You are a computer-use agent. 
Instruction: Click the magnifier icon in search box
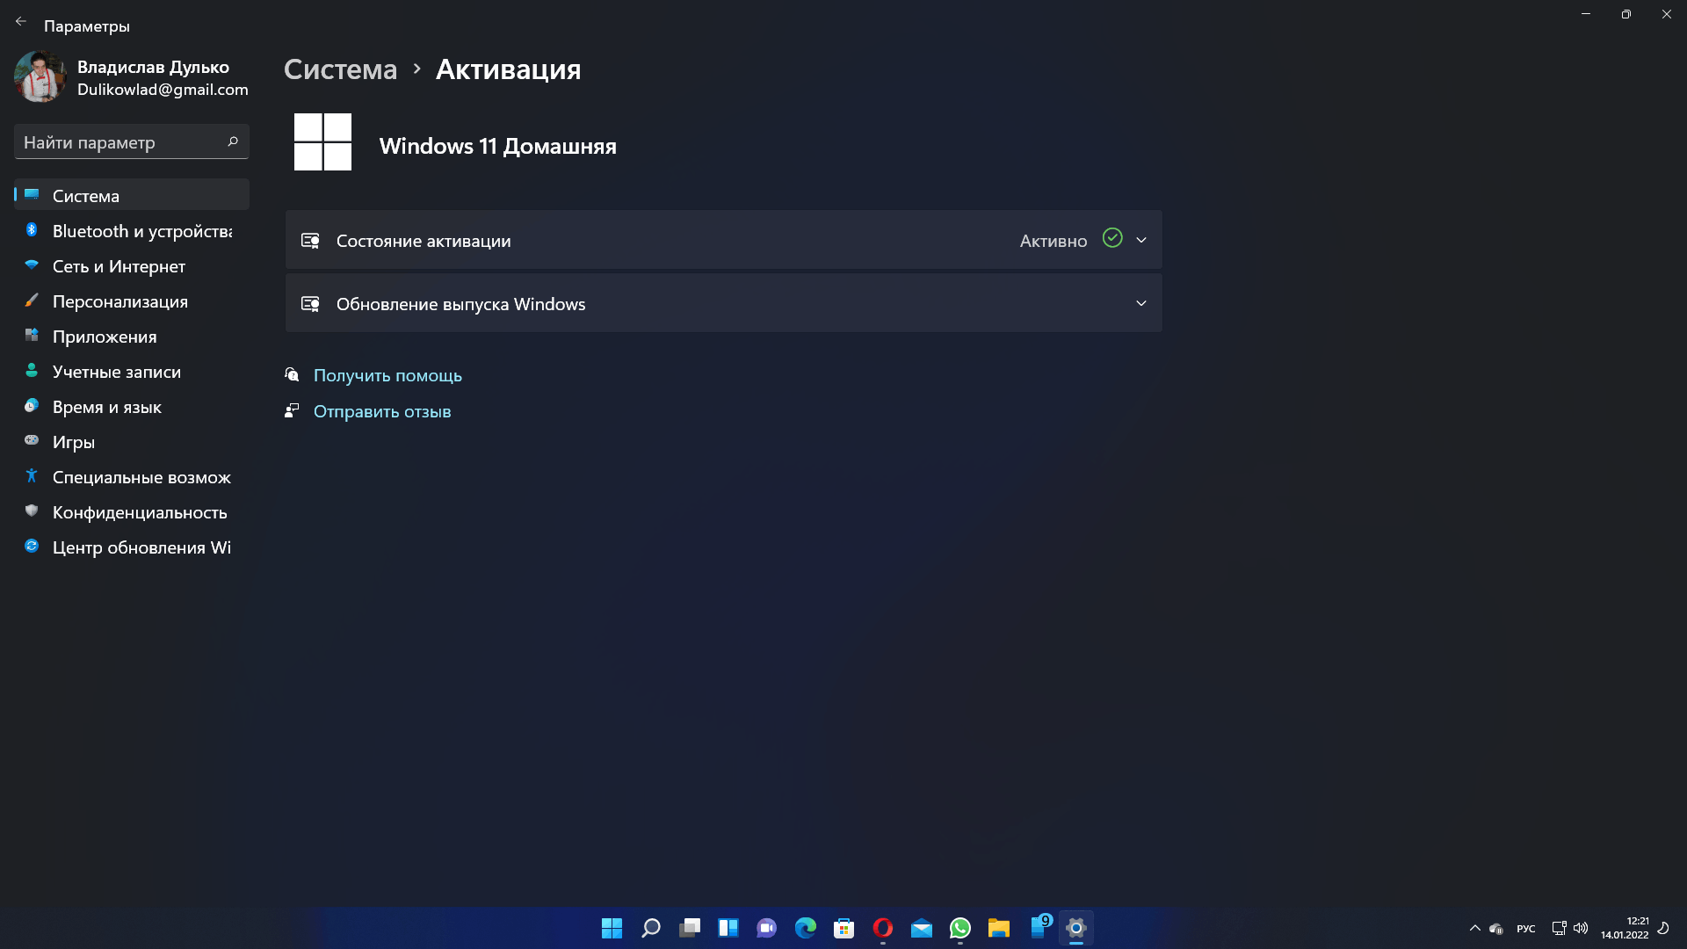233,141
